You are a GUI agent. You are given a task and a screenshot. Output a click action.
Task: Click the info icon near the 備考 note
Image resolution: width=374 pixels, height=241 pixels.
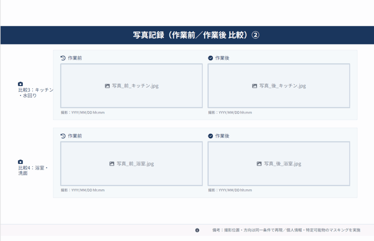(x=198, y=230)
